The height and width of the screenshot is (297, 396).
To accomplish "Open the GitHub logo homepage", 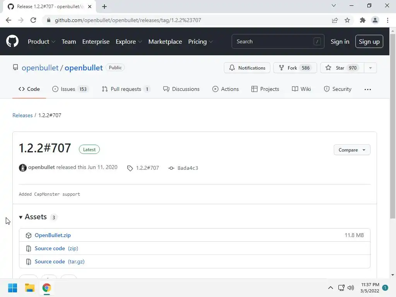I will click(x=12, y=41).
